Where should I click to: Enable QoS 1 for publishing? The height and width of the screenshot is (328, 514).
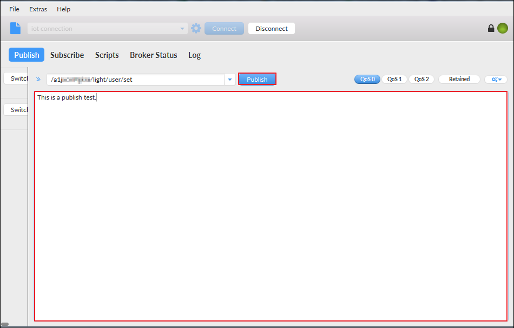pyautogui.click(x=394, y=79)
